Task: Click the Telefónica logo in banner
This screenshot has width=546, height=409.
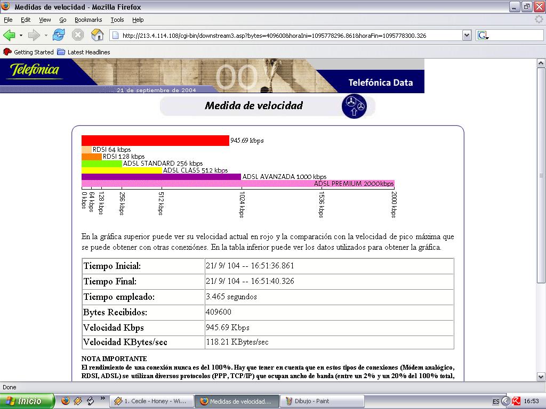Action: pos(35,70)
